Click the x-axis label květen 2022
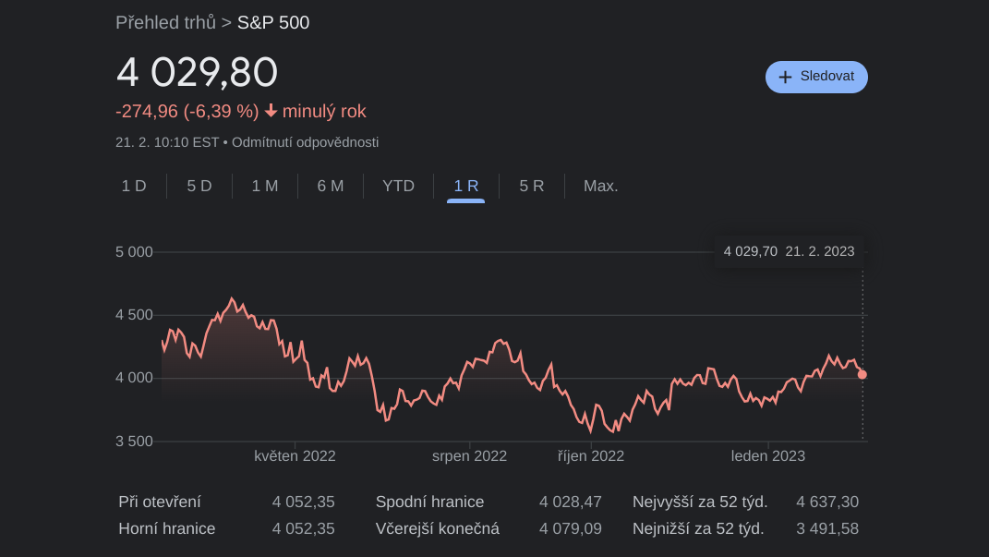The height and width of the screenshot is (557, 989). (x=295, y=456)
